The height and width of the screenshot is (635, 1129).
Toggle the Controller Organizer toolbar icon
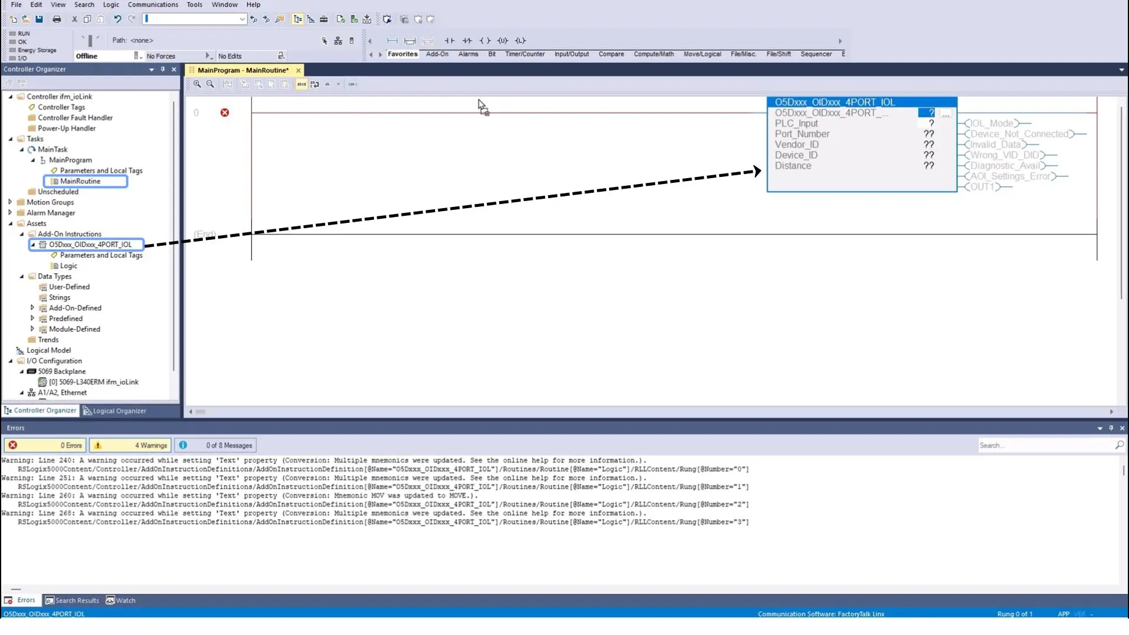click(298, 19)
